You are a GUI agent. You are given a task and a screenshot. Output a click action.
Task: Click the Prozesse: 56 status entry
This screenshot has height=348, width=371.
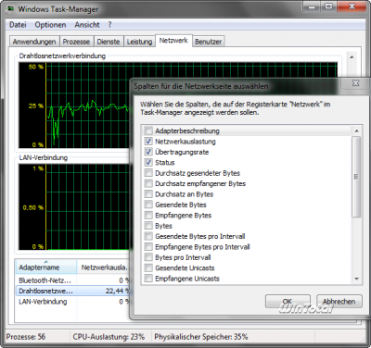pos(26,337)
